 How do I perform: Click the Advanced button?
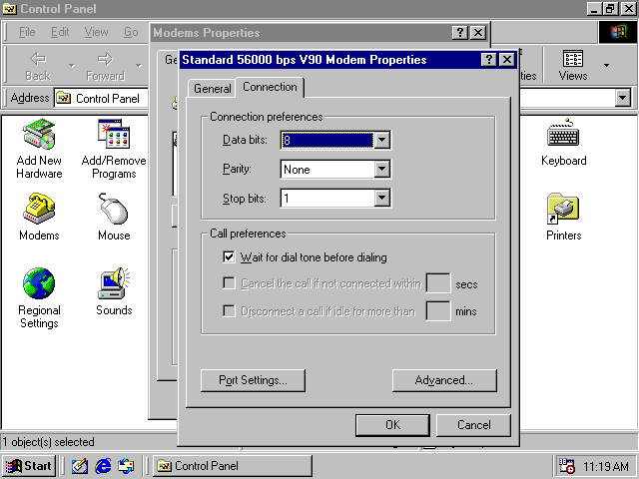coord(444,380)
